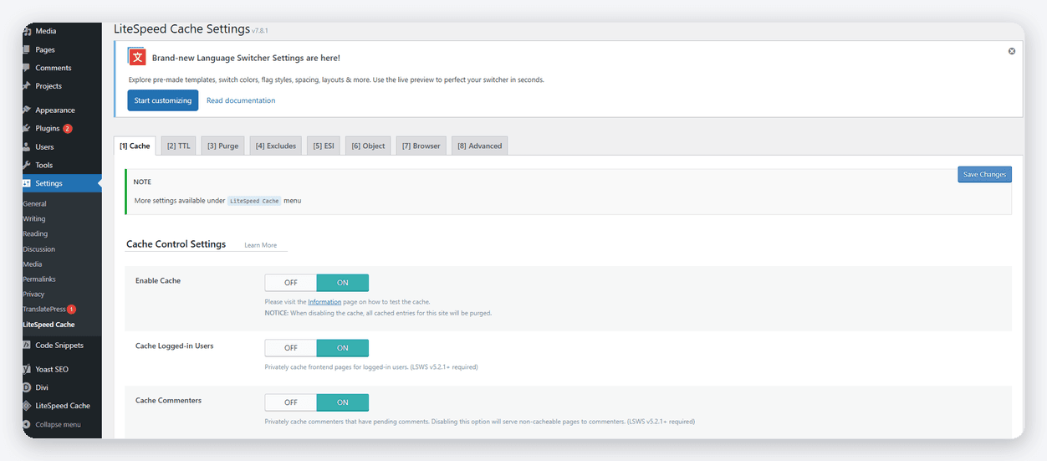The height and width of the screenshot is (461, 1047).
Task: Click the Save Changes button
Action: (984, 174)
